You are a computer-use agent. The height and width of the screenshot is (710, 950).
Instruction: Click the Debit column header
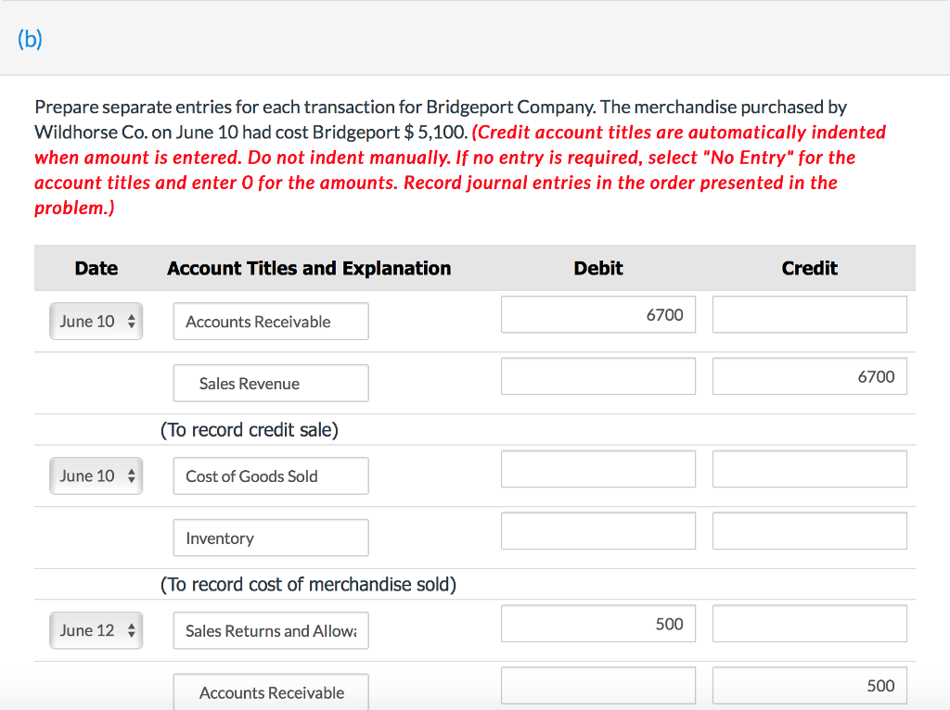tap(597, 268)
